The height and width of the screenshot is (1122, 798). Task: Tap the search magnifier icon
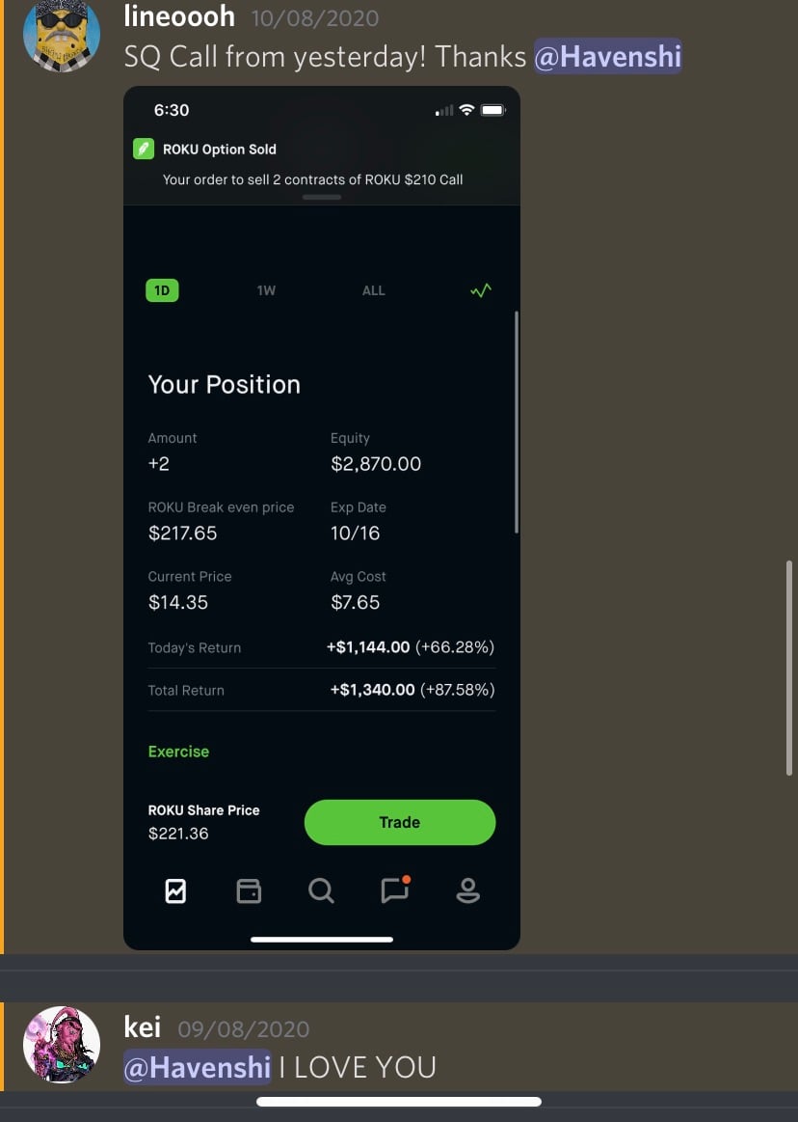pos(321,891)
